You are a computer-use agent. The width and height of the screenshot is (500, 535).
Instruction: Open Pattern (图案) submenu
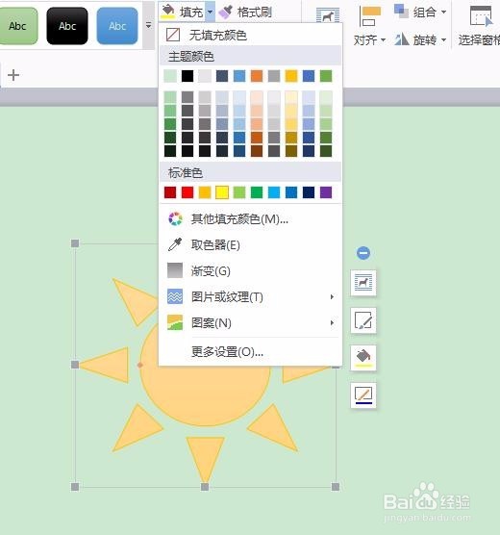tap(250, 322)
